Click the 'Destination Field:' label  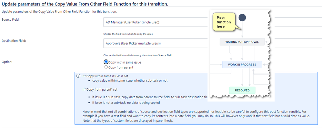coord(14,41)
